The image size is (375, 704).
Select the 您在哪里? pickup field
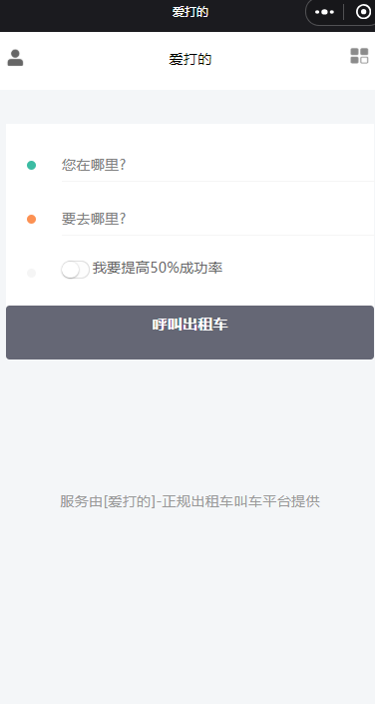coord(217,165)
